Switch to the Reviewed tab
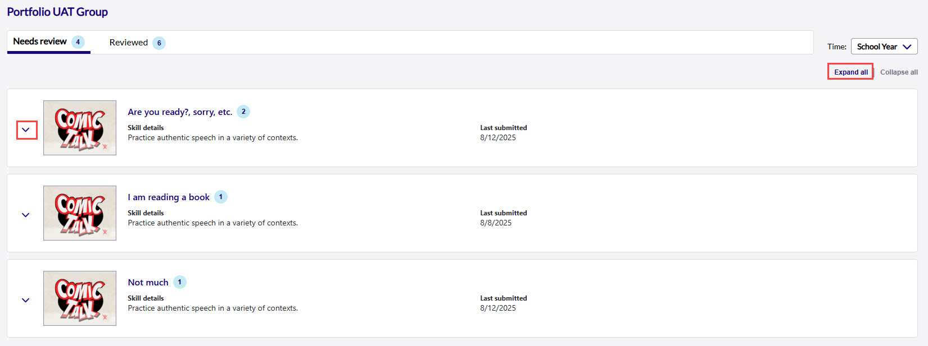Image resolution: width=928 pixels, height=346 pixels. click(129, 43)
